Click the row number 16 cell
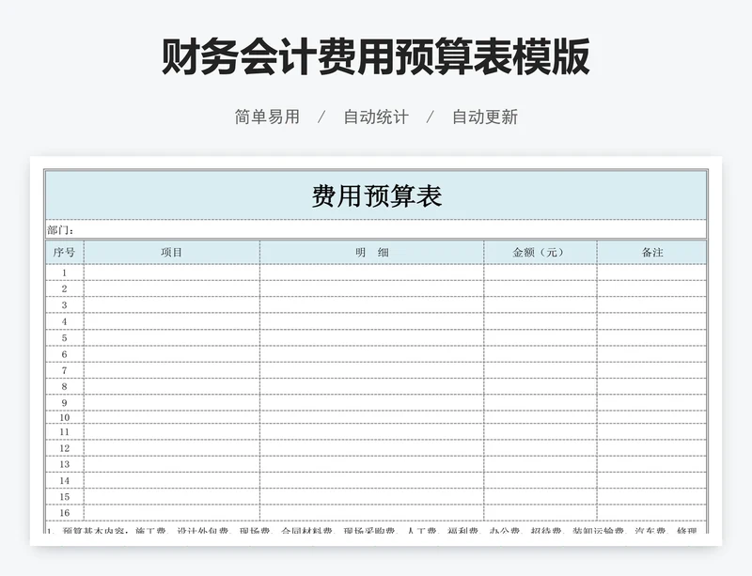Viewport: 752px width, 576px height. coord(65,513)
